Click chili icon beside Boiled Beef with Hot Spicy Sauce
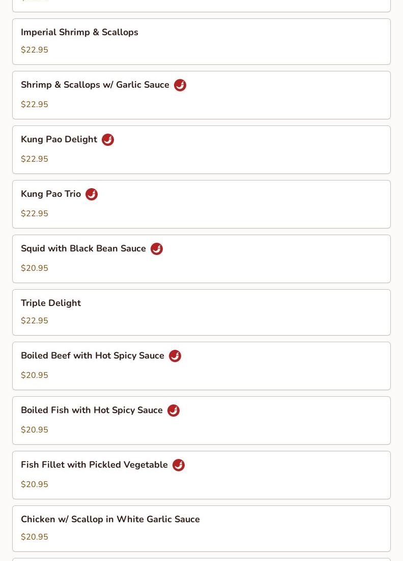This screenshot has height=561, width=403. pyautogui.click(x=175, y=356)
